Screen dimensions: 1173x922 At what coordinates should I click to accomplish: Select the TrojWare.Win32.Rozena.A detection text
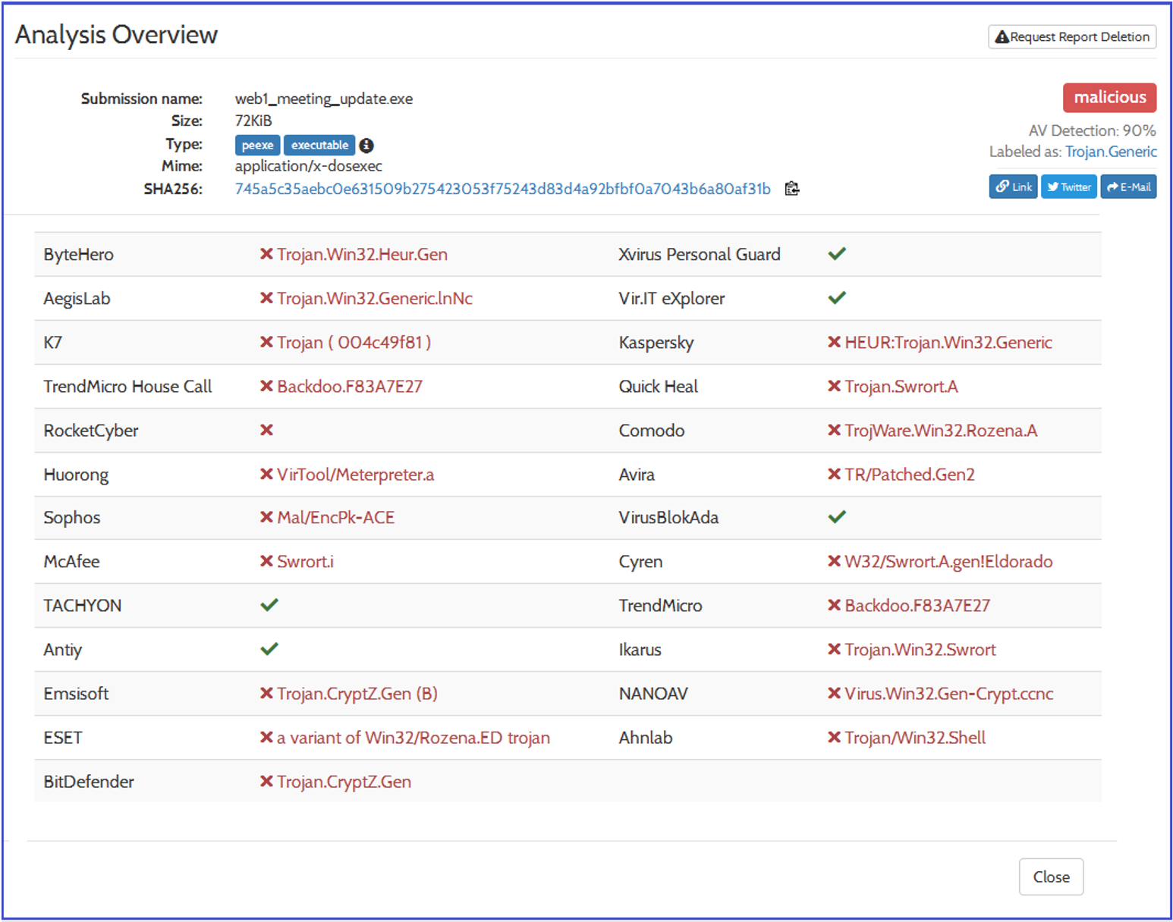[941, 430]
